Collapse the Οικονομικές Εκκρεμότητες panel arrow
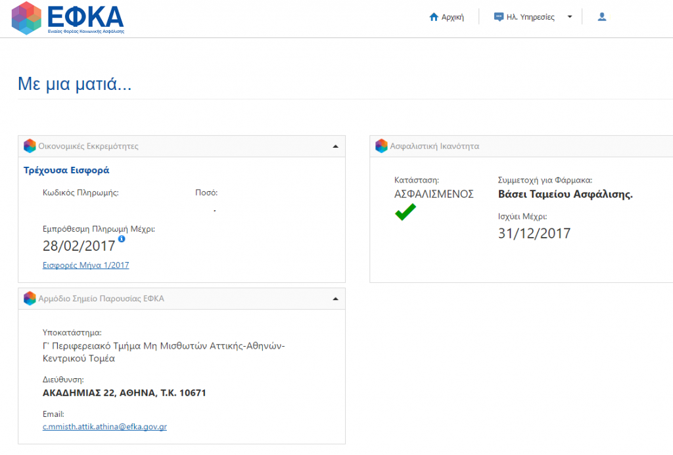673x455 pixels. click(335, 146)
